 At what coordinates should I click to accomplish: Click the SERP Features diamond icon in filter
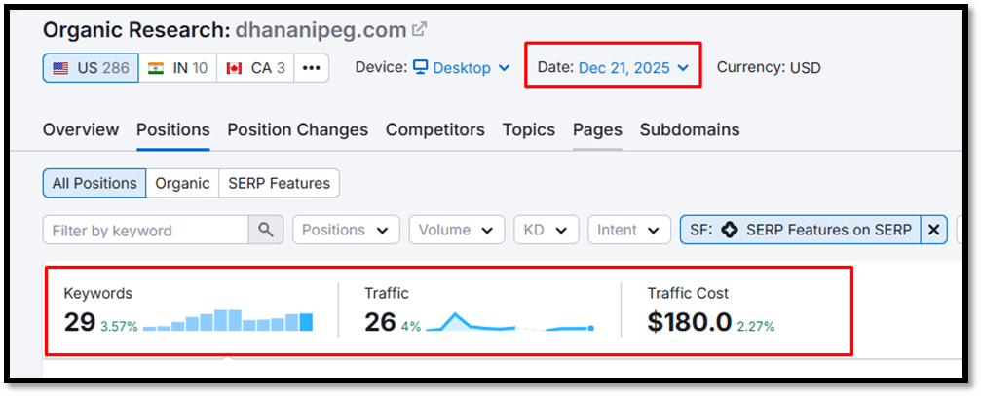(x=730, y=230)
